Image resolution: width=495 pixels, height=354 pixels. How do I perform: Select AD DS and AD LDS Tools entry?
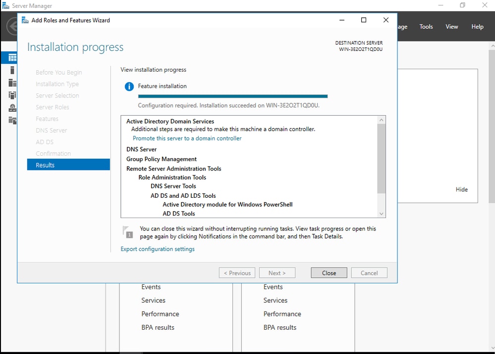click(x=183, y=196)
